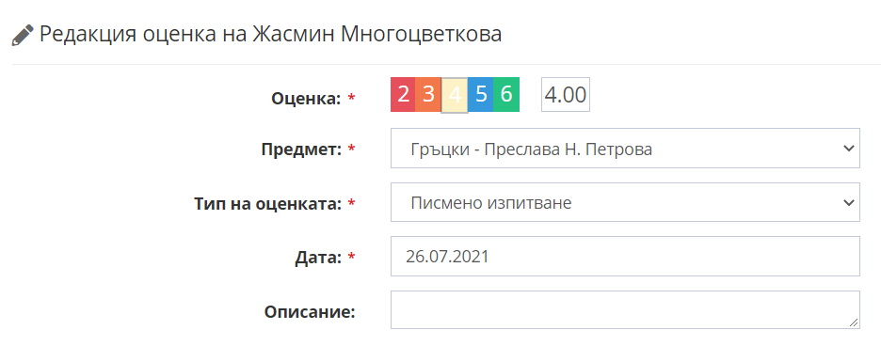881x346 pixels.
Task: Select the orange grade 3 button
Action: [428, 94]
